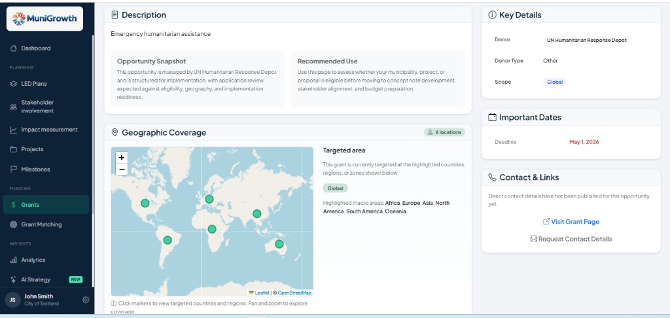Image resolution: width=670 pixels, height=318 pixels.
Task: Click the UN Humanitarian Response Depot donor tag
Action: tap(587, 40)
